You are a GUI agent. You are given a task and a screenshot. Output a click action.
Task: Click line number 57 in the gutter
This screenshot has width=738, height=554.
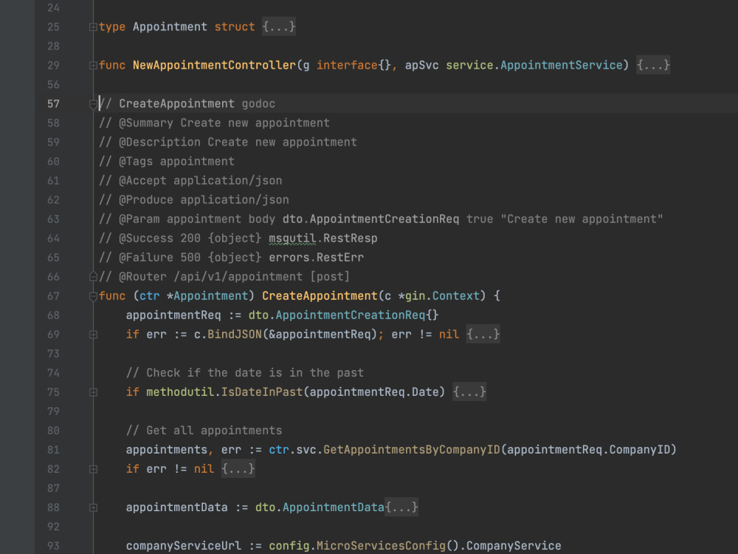pos(53,103)
